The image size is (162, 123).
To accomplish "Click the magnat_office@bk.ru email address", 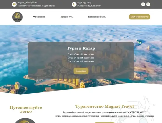I will click(x=27, y=3).
